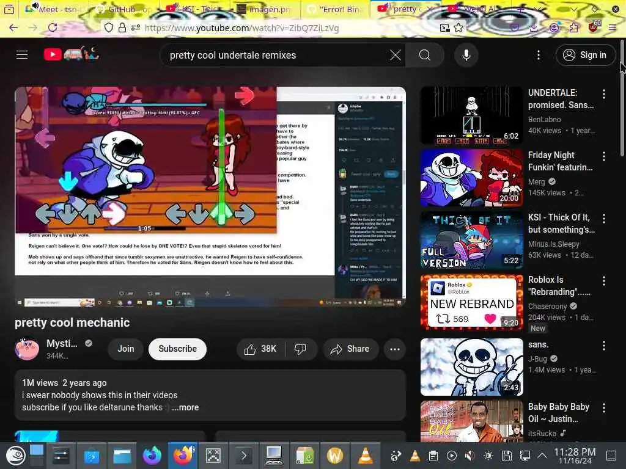Expand the description with '...more'
This screenshot has height=469, width=626.
pos(185,407)
